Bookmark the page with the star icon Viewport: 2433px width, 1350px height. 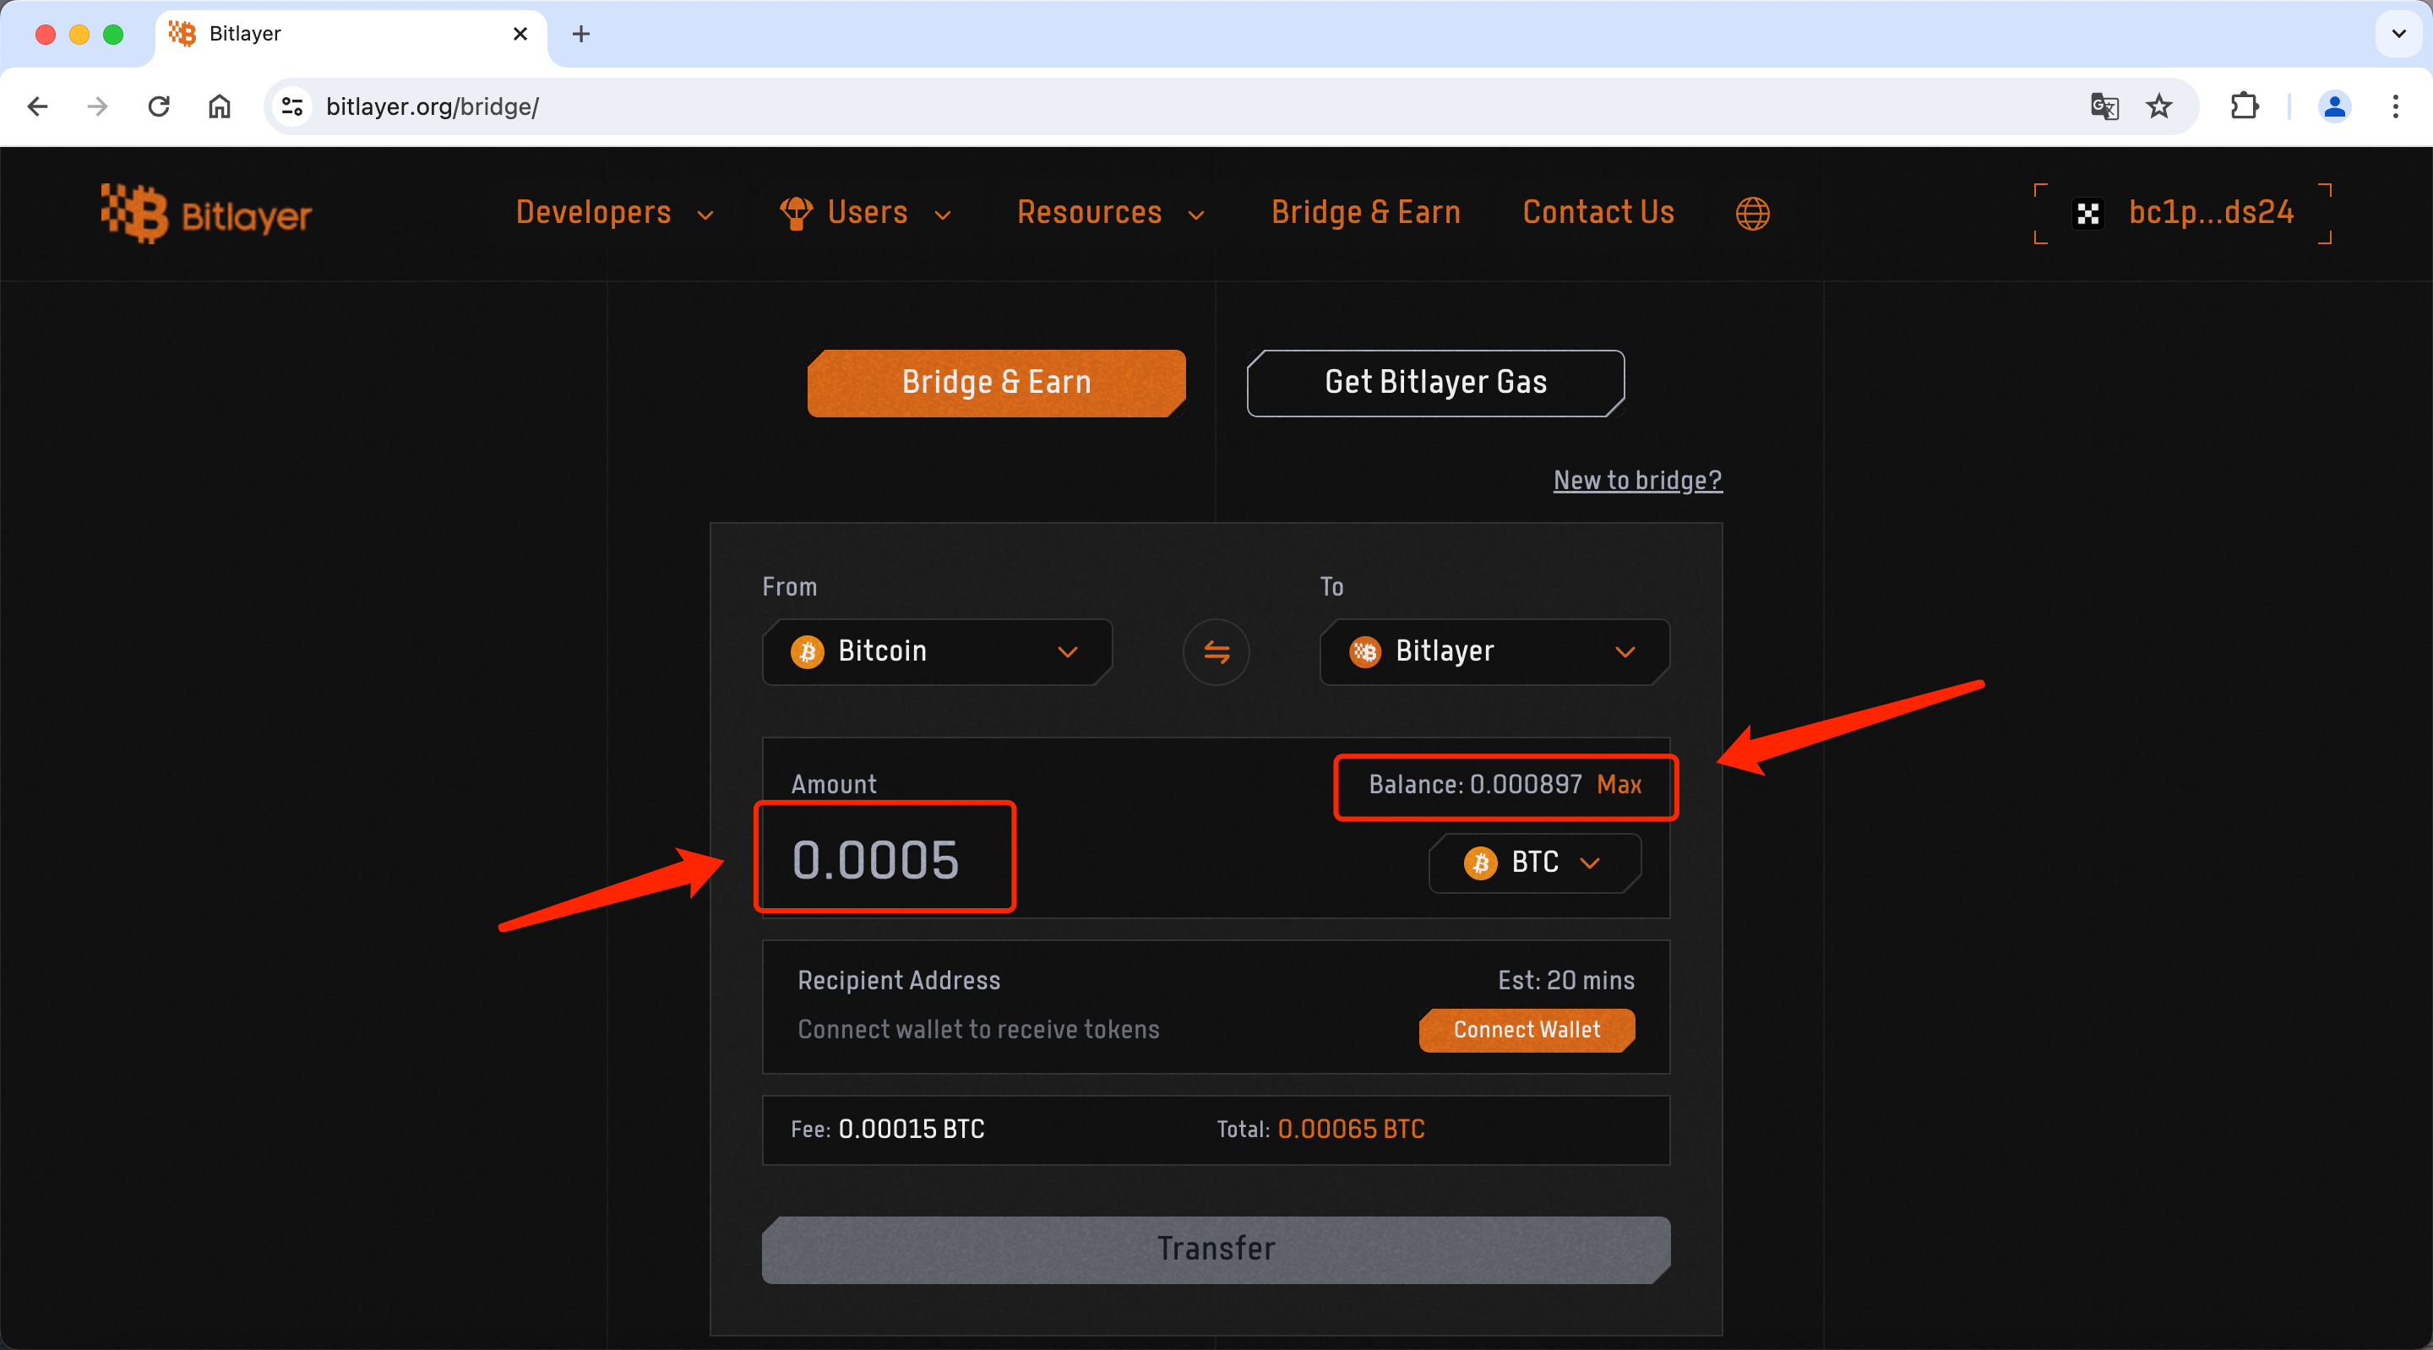point(2159,106)
